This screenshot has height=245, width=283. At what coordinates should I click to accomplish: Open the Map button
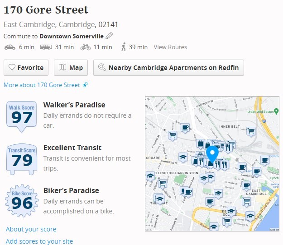click(71, 68)
